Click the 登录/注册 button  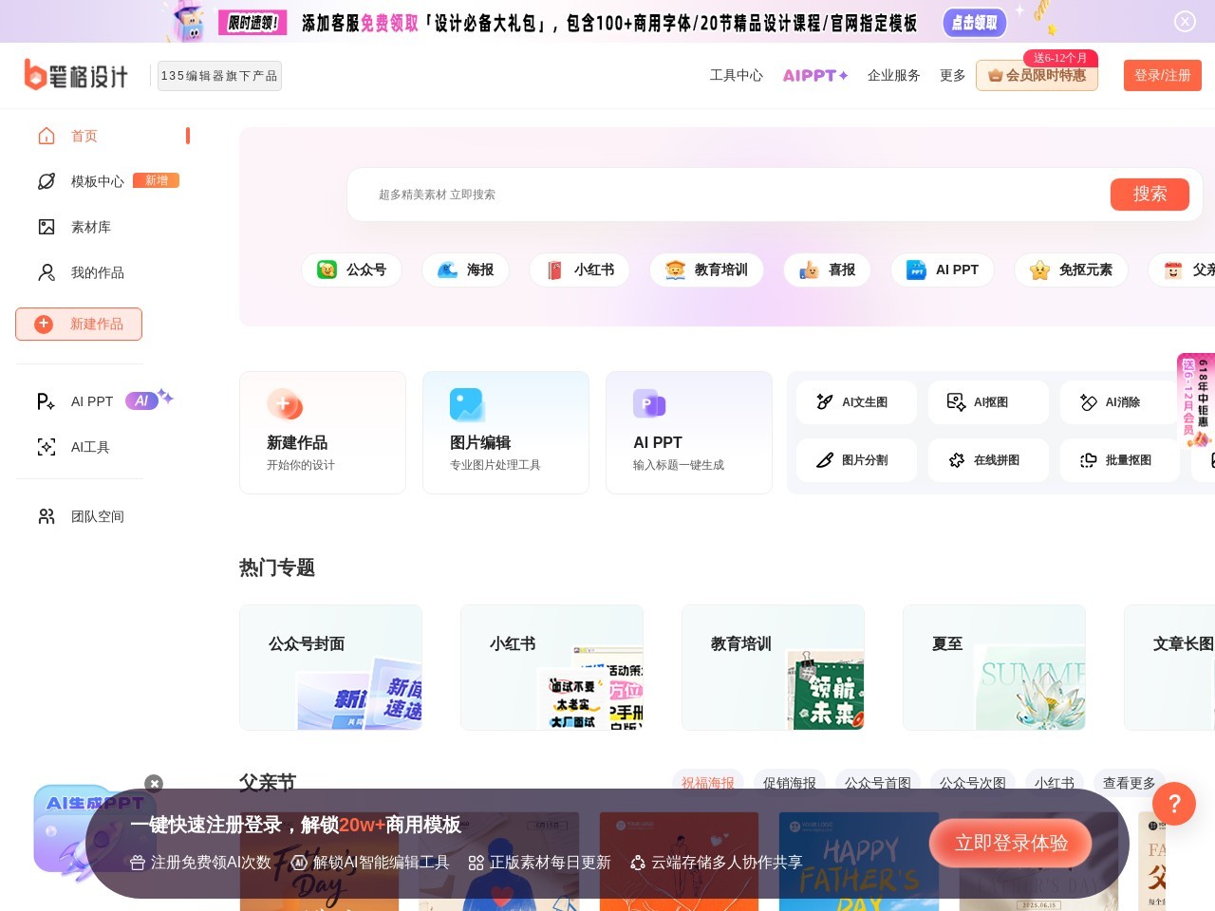click(x=1162, y=75)
